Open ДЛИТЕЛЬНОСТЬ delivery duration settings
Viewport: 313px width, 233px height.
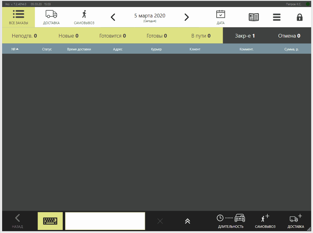click(x=231, y=221)
